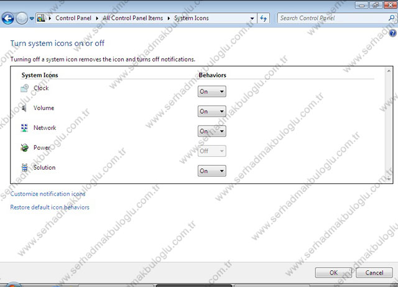
Task: Click the Clock system icon
Action: [x=25, y=88]
